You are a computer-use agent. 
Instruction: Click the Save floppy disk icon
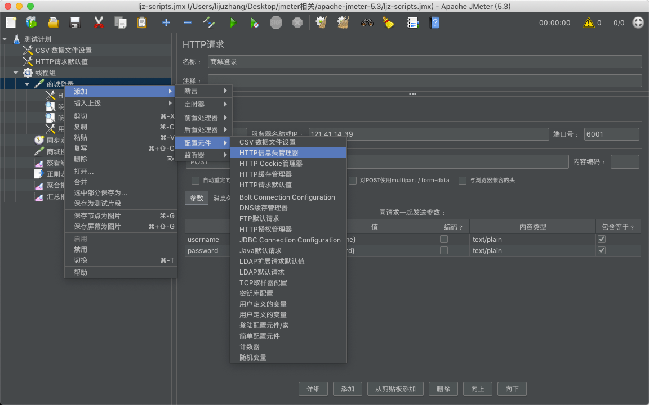(75, 22)
